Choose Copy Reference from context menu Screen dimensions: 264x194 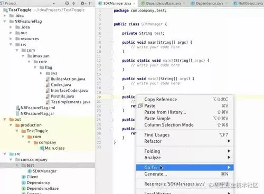point(185,100)
